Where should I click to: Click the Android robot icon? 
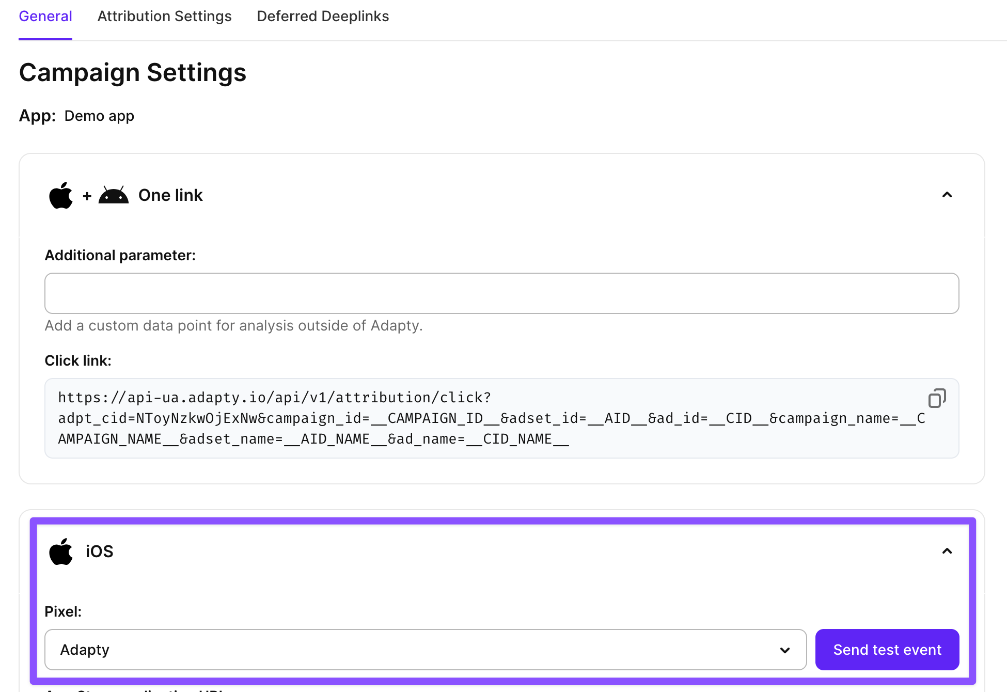point(114,196)
